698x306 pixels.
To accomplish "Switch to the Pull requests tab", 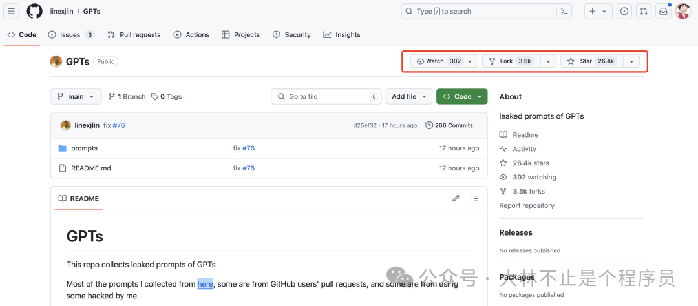I will pos(134,35).
